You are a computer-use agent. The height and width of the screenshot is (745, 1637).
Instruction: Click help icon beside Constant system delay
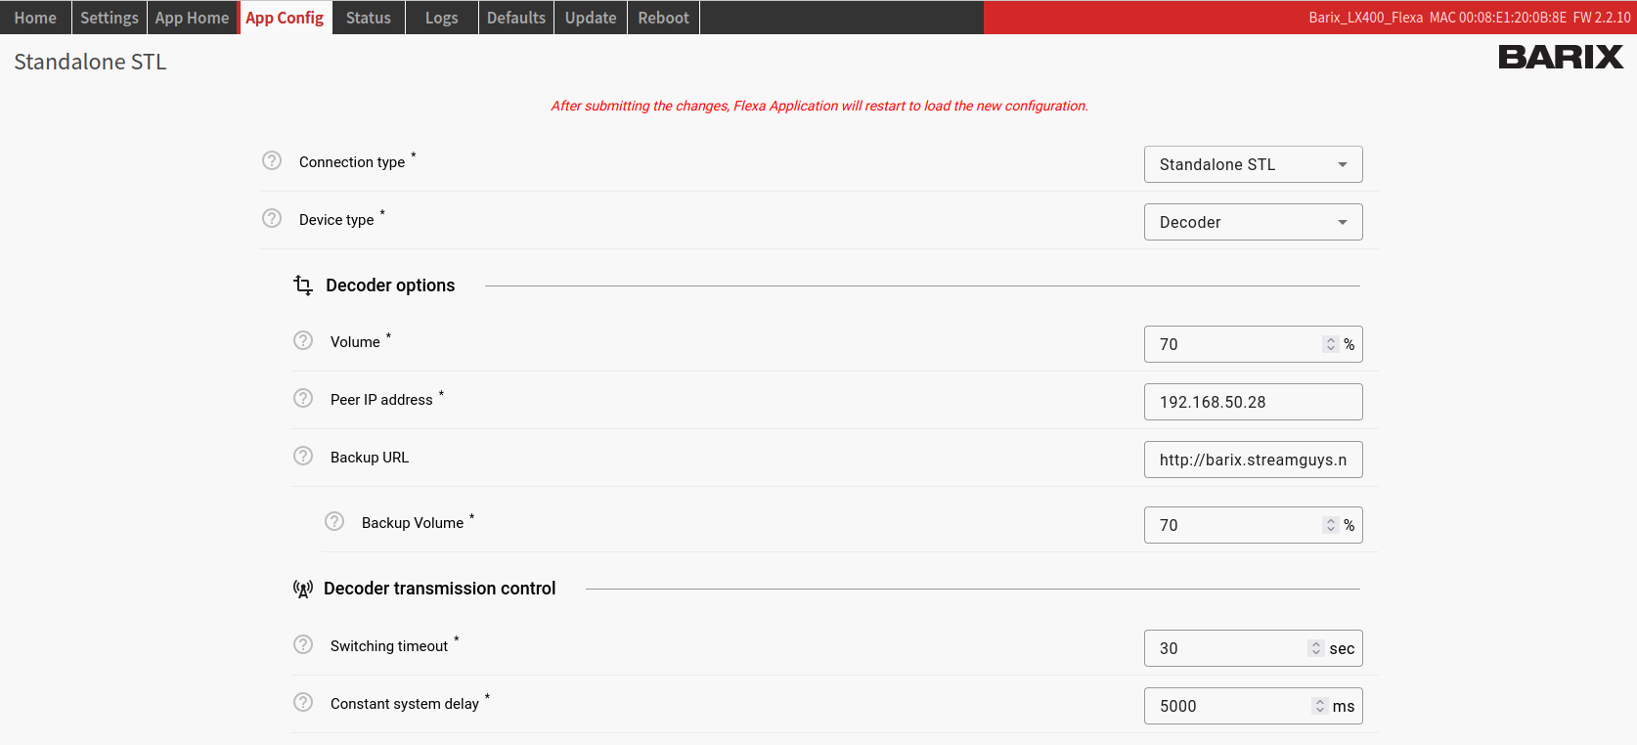coord(303,702)
